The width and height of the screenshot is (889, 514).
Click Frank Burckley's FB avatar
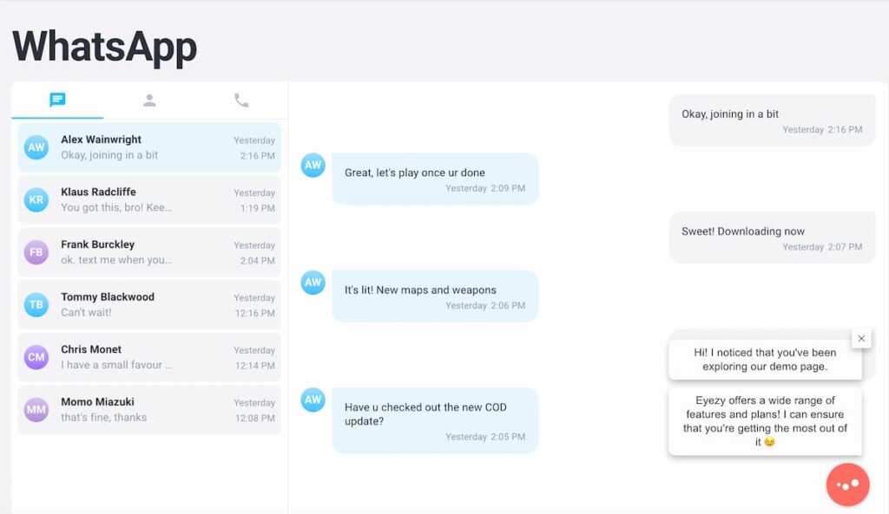(36, 252)
